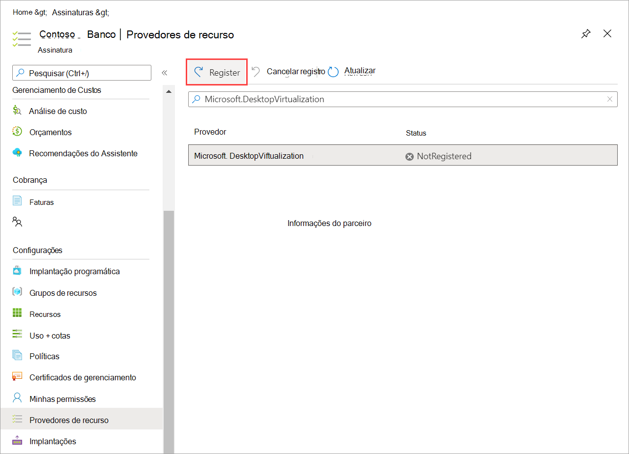Select Provedores de recurso in sidebar
629x454 pixels.
click(81, 420)
